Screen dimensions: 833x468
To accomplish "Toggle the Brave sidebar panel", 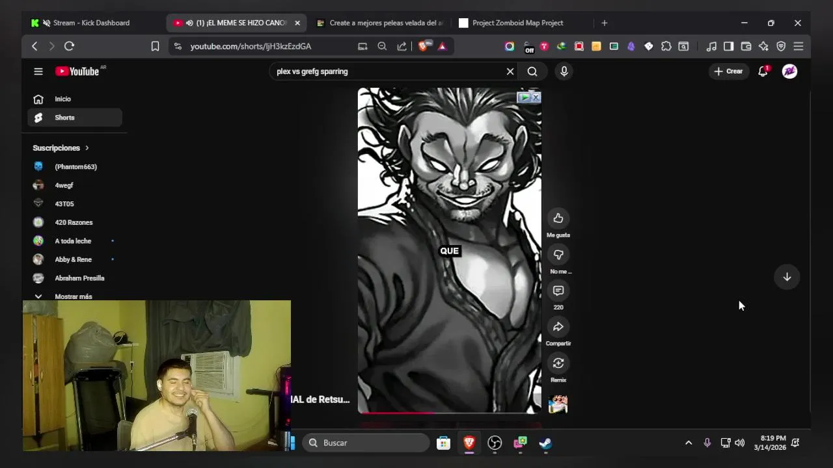I will pos(729,46).
